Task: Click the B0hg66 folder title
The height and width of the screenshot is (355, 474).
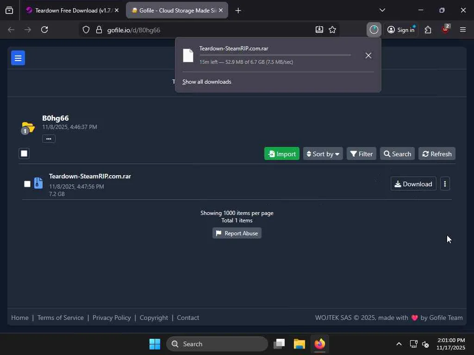Action: 56,118
